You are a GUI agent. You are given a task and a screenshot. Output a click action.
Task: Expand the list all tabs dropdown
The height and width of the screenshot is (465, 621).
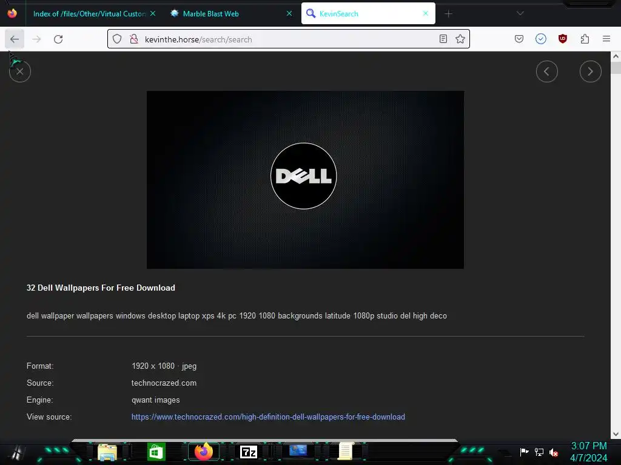click(x=520, y=13)
